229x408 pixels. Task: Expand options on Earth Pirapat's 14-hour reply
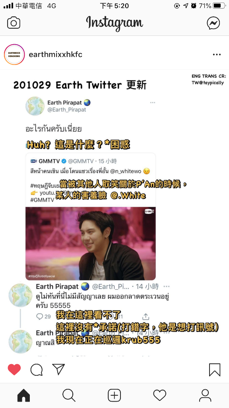(x=167, y=286)
